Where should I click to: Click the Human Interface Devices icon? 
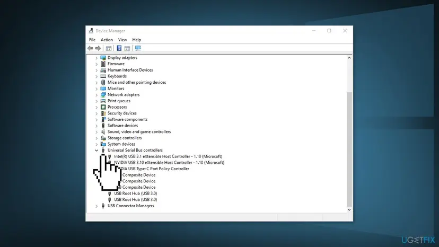[x=103, y=70]
